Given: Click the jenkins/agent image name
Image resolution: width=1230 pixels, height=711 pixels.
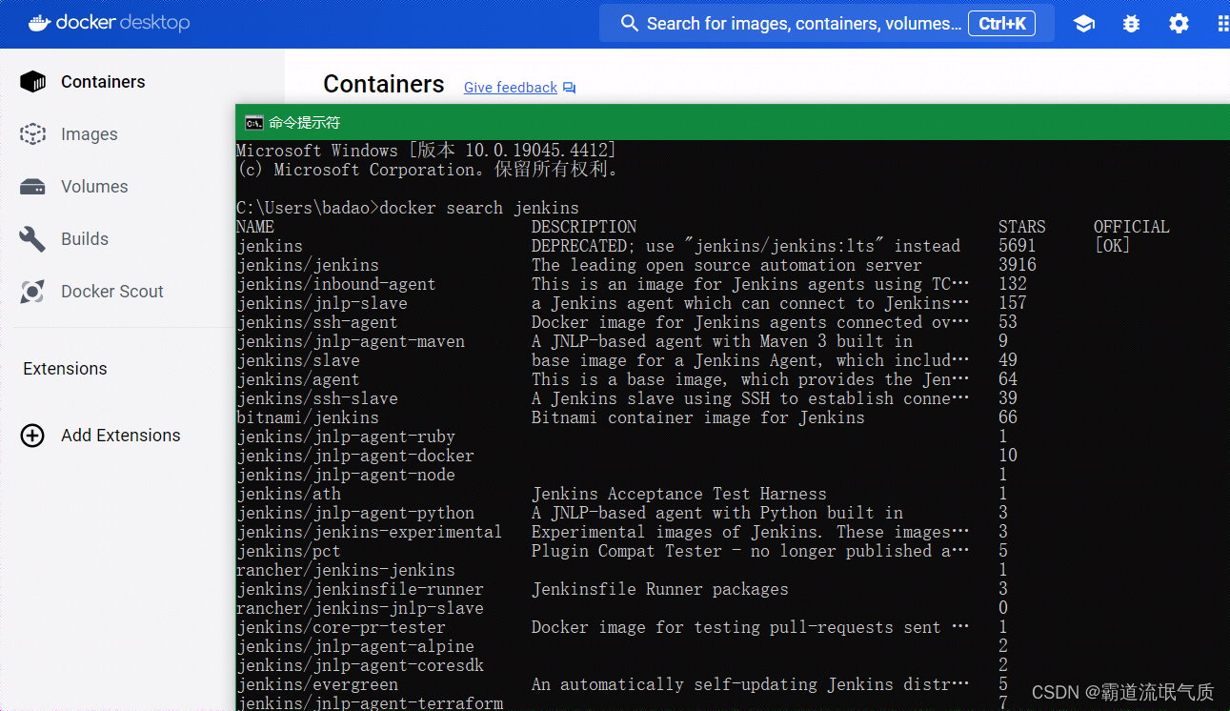Looking at the screenshot, I should point(298,379).
